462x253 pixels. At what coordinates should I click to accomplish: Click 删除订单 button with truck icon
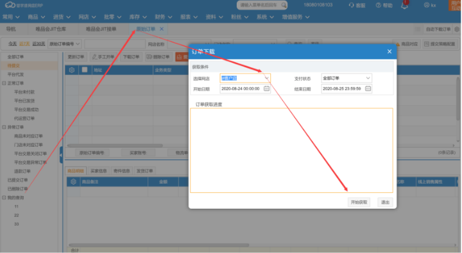(158, 57)
